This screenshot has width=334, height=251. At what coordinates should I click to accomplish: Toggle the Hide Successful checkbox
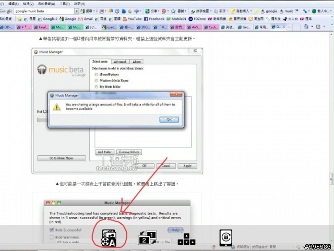pyautogui.click(x=52, y=230)
